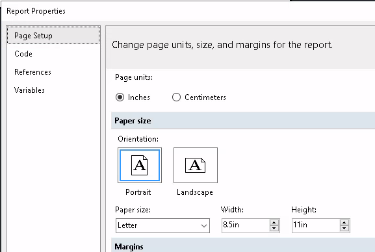Choose the Centimeters radio button
The height and width of the screenshot is (252, 375).
[176, 97]
